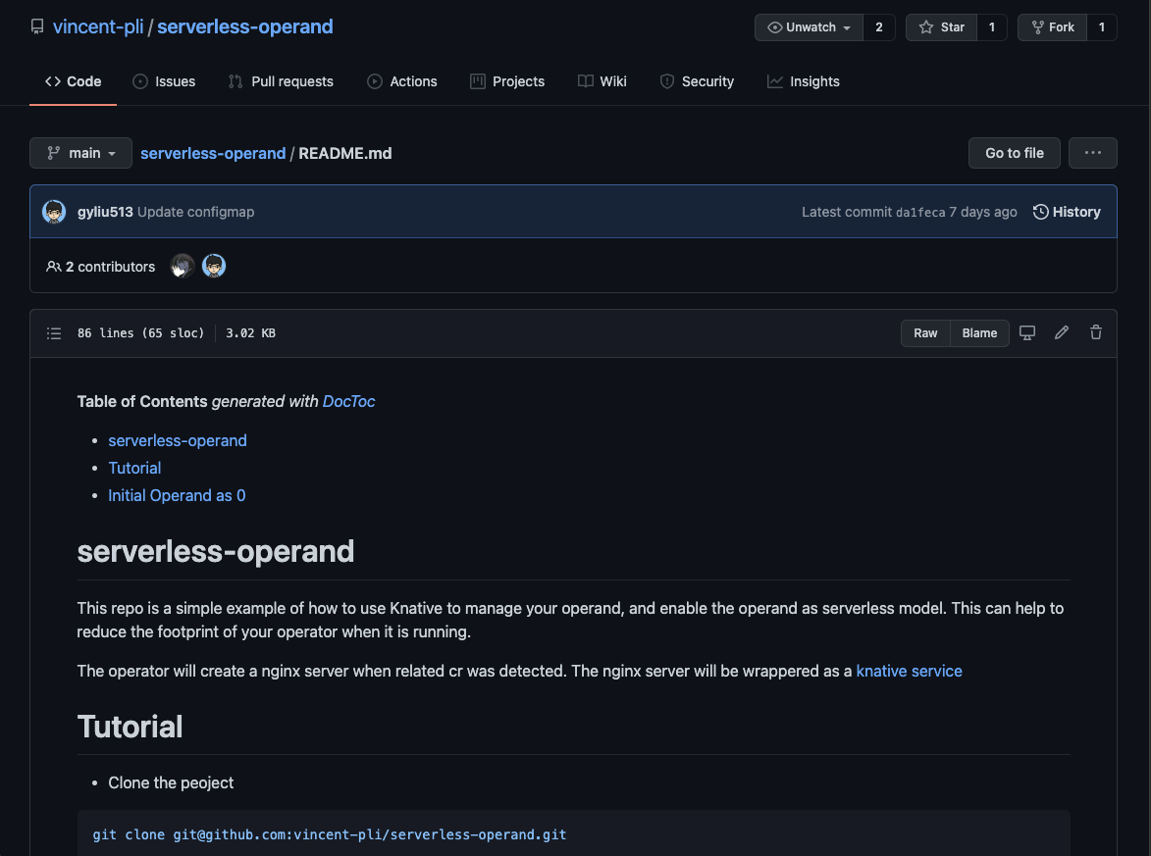Edit the file with pencil icon
The image size is (1151, 856).
coord(1062,333)
